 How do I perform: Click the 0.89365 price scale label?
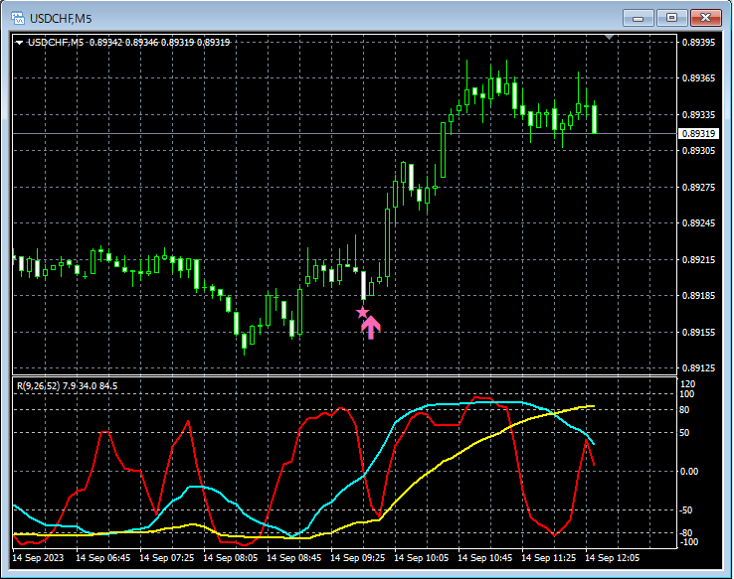pos(698,78)
